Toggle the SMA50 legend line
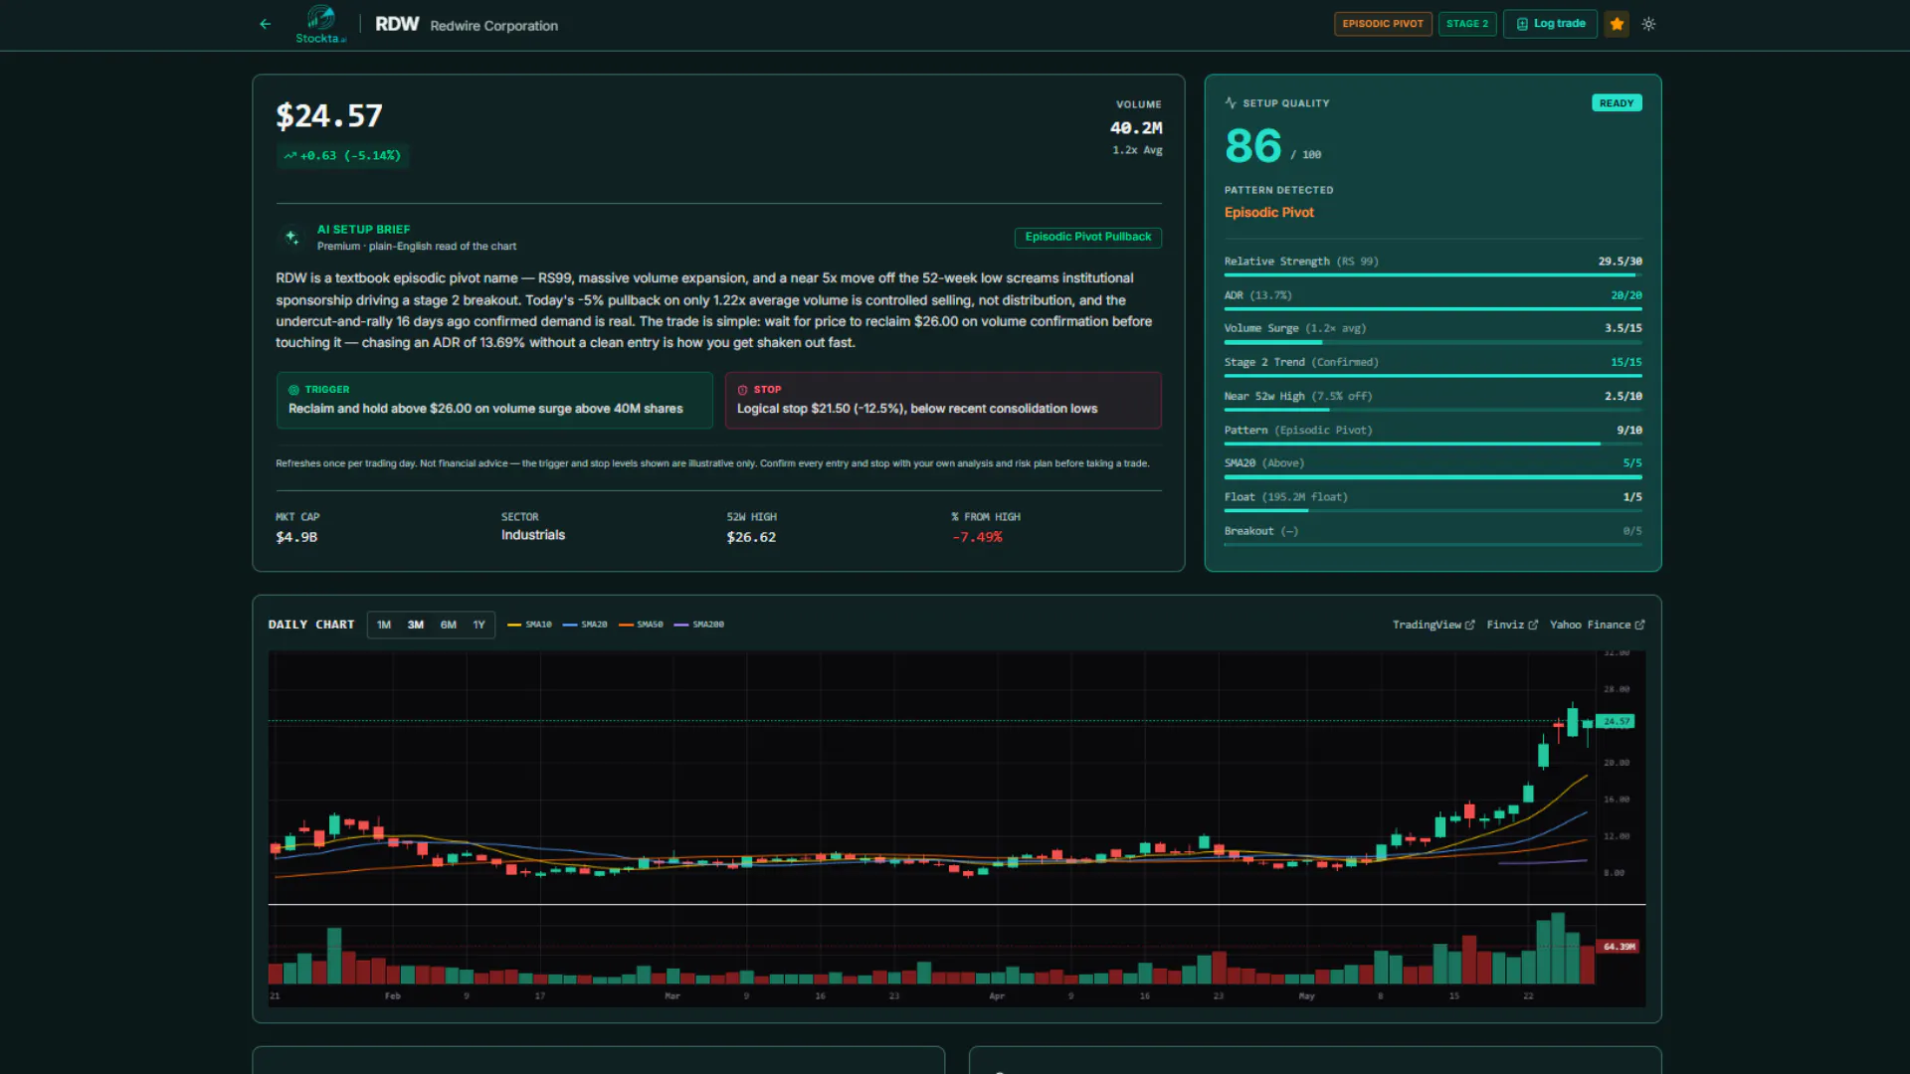Viewport: 1910px width, 1074px height. click(641, 625)
